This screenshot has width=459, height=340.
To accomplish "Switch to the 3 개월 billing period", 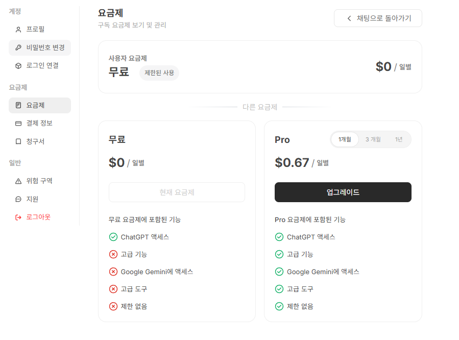I will (x=373, y=139).
